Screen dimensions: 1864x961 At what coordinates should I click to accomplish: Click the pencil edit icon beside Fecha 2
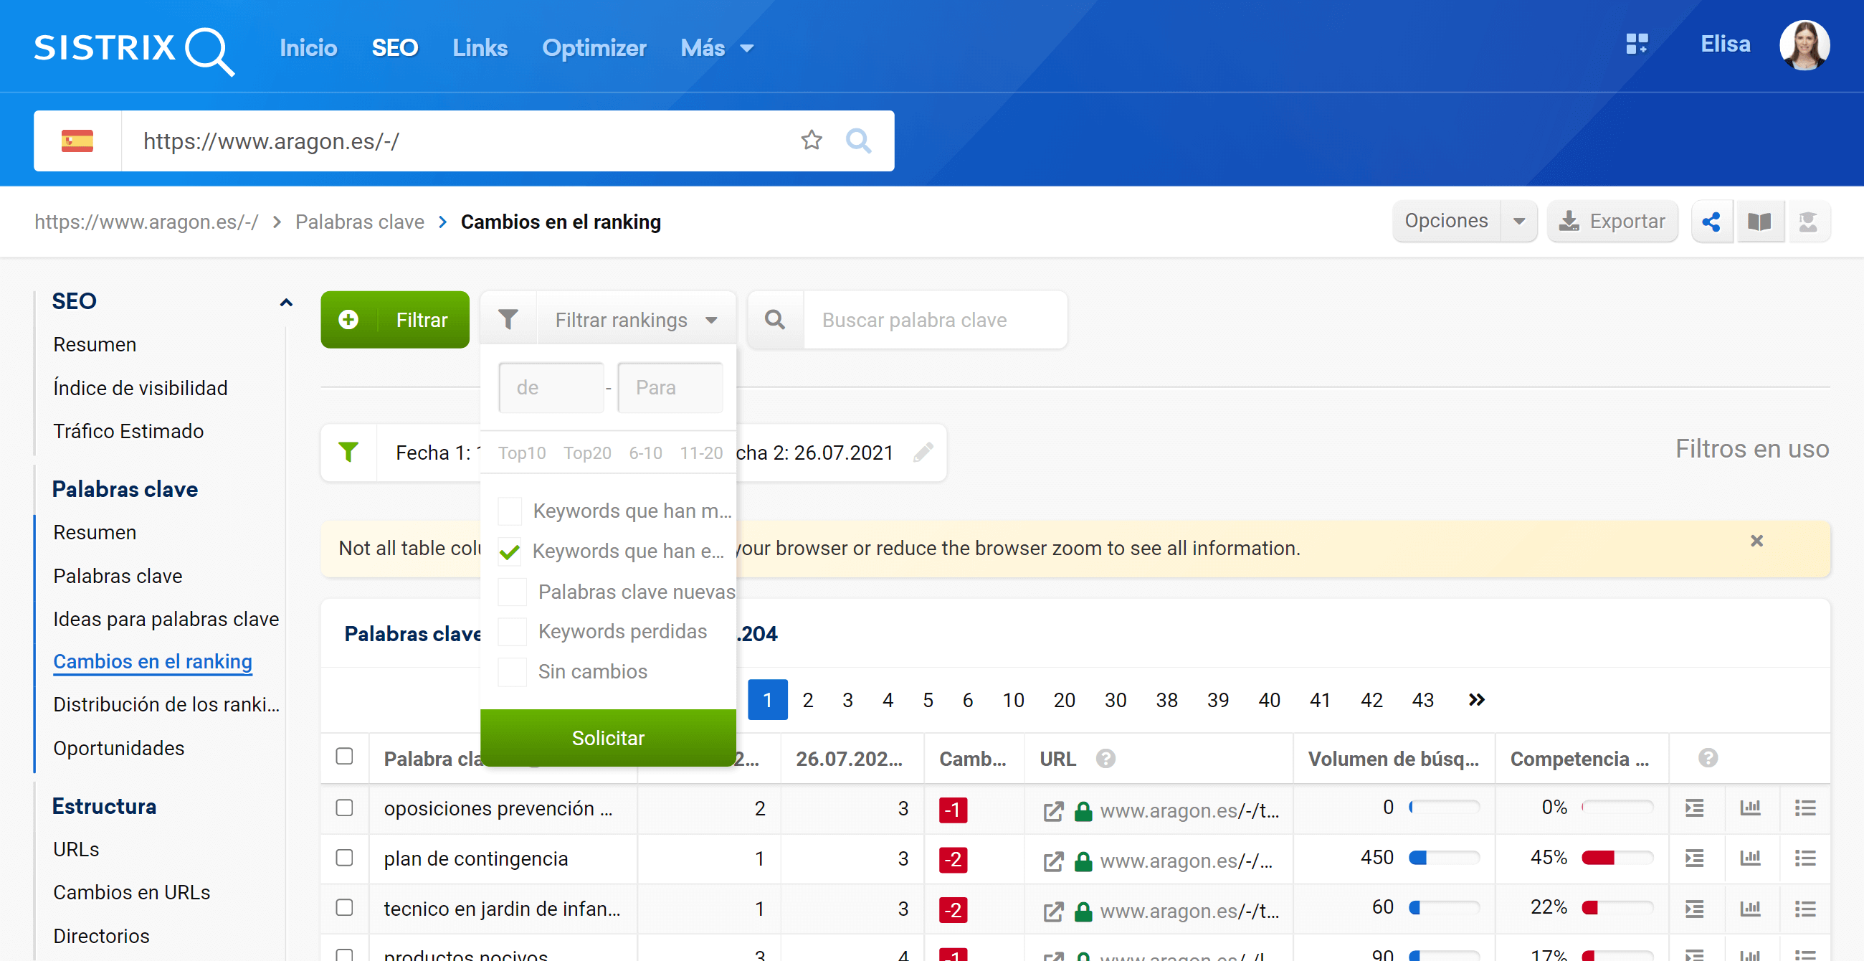923,453
